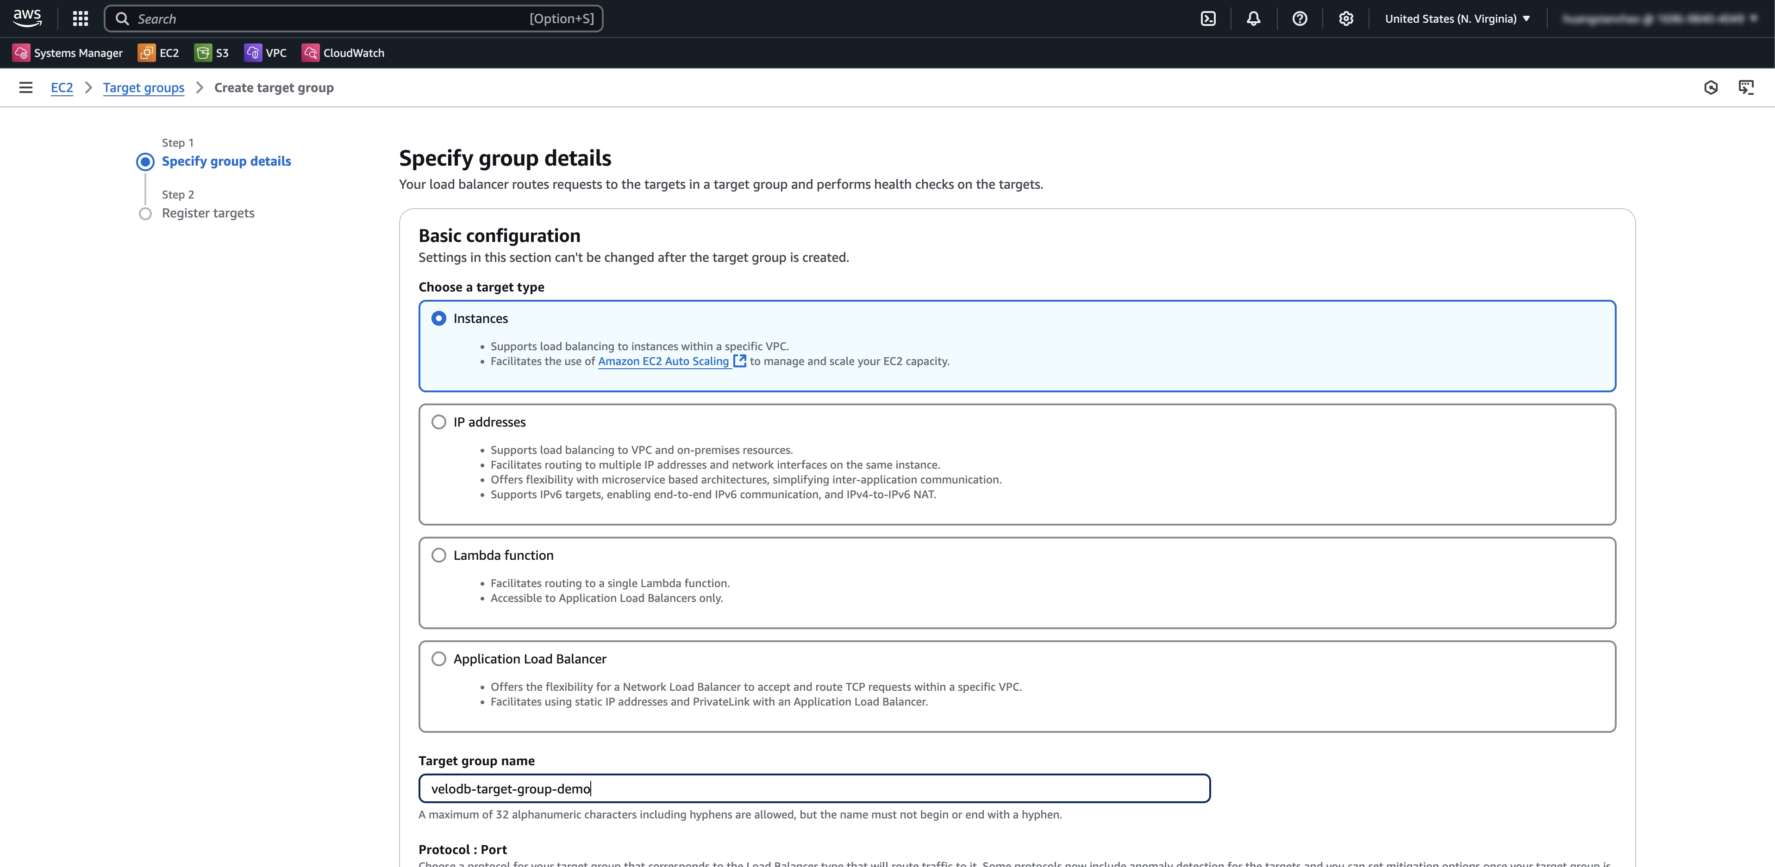Open the AWS services grid menu
1775x867 pixels.
80,19
